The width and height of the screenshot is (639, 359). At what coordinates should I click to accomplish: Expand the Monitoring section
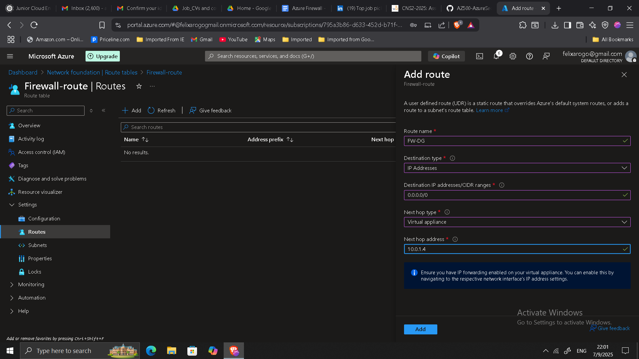pos(31,285)
